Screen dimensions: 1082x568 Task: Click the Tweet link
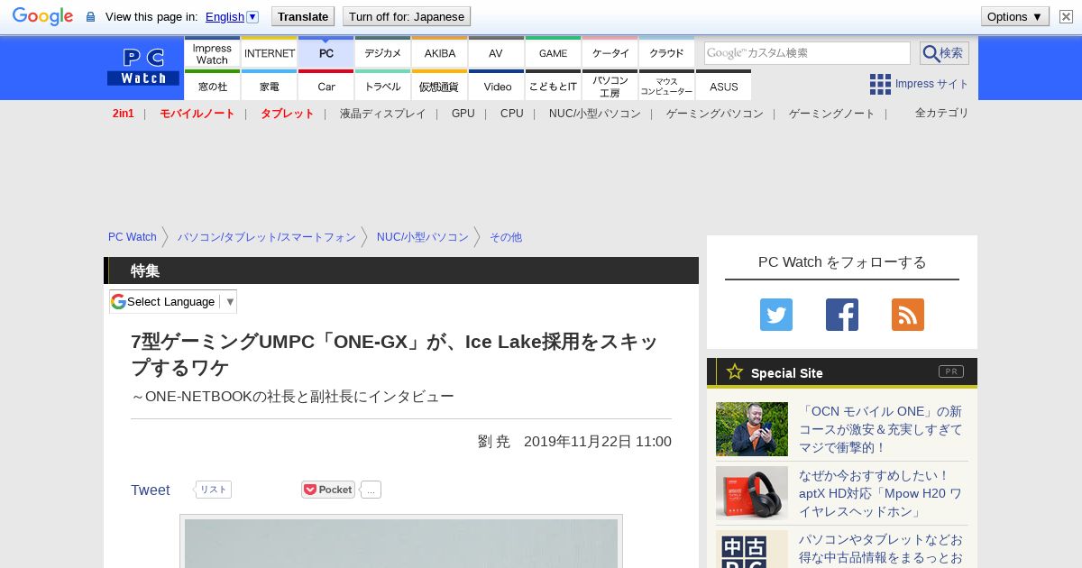pos(151,490)
